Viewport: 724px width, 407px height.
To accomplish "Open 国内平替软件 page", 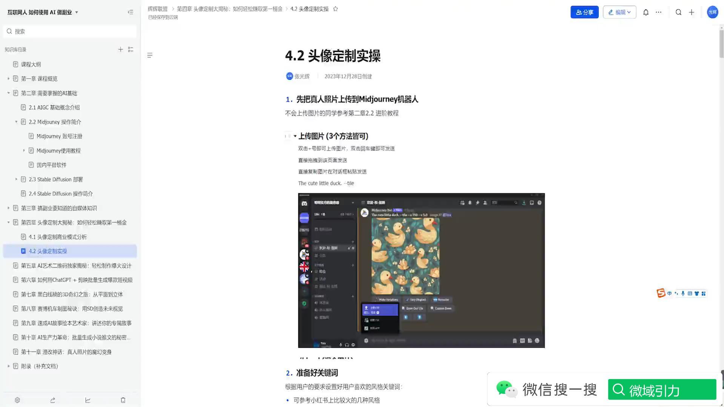I will 51,165.
